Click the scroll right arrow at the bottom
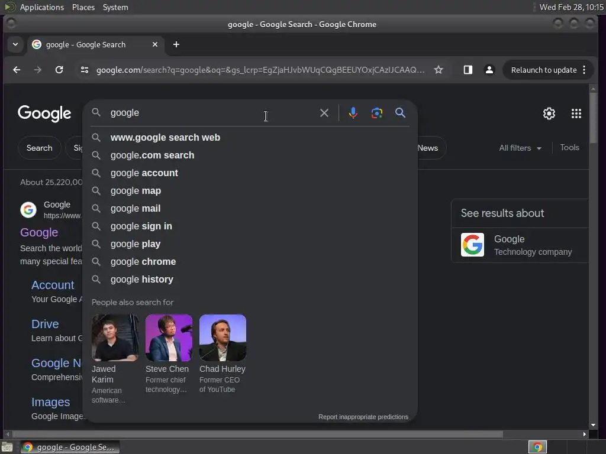This screenshot has height=454, width=606. coord(584,434)
